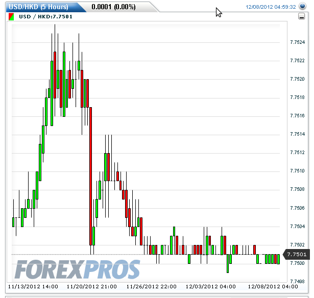Click the red-green USD/HKD legend swatch

pos(11,17)
